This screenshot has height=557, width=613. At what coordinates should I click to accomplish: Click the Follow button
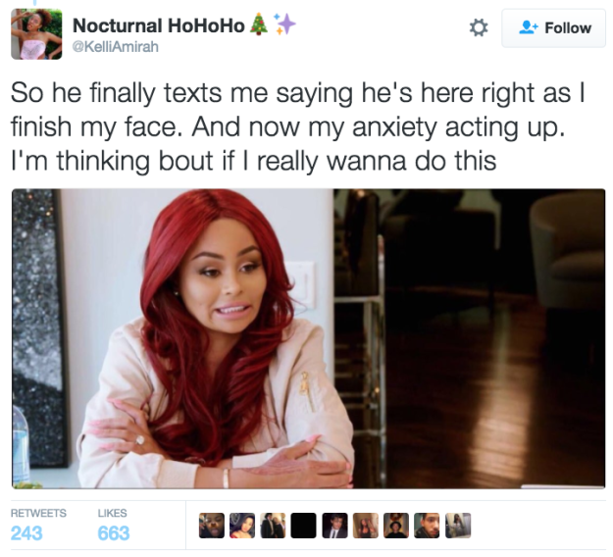[553, 28]
